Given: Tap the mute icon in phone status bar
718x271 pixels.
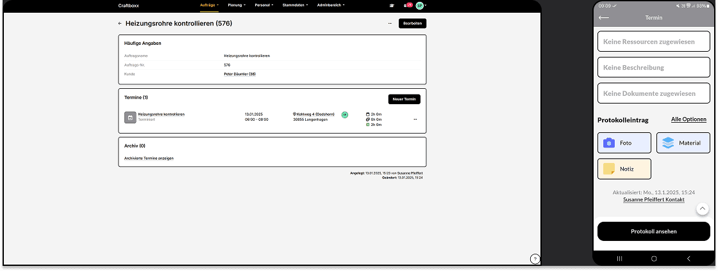Looking at the screenshot, I should coord(677,6).
